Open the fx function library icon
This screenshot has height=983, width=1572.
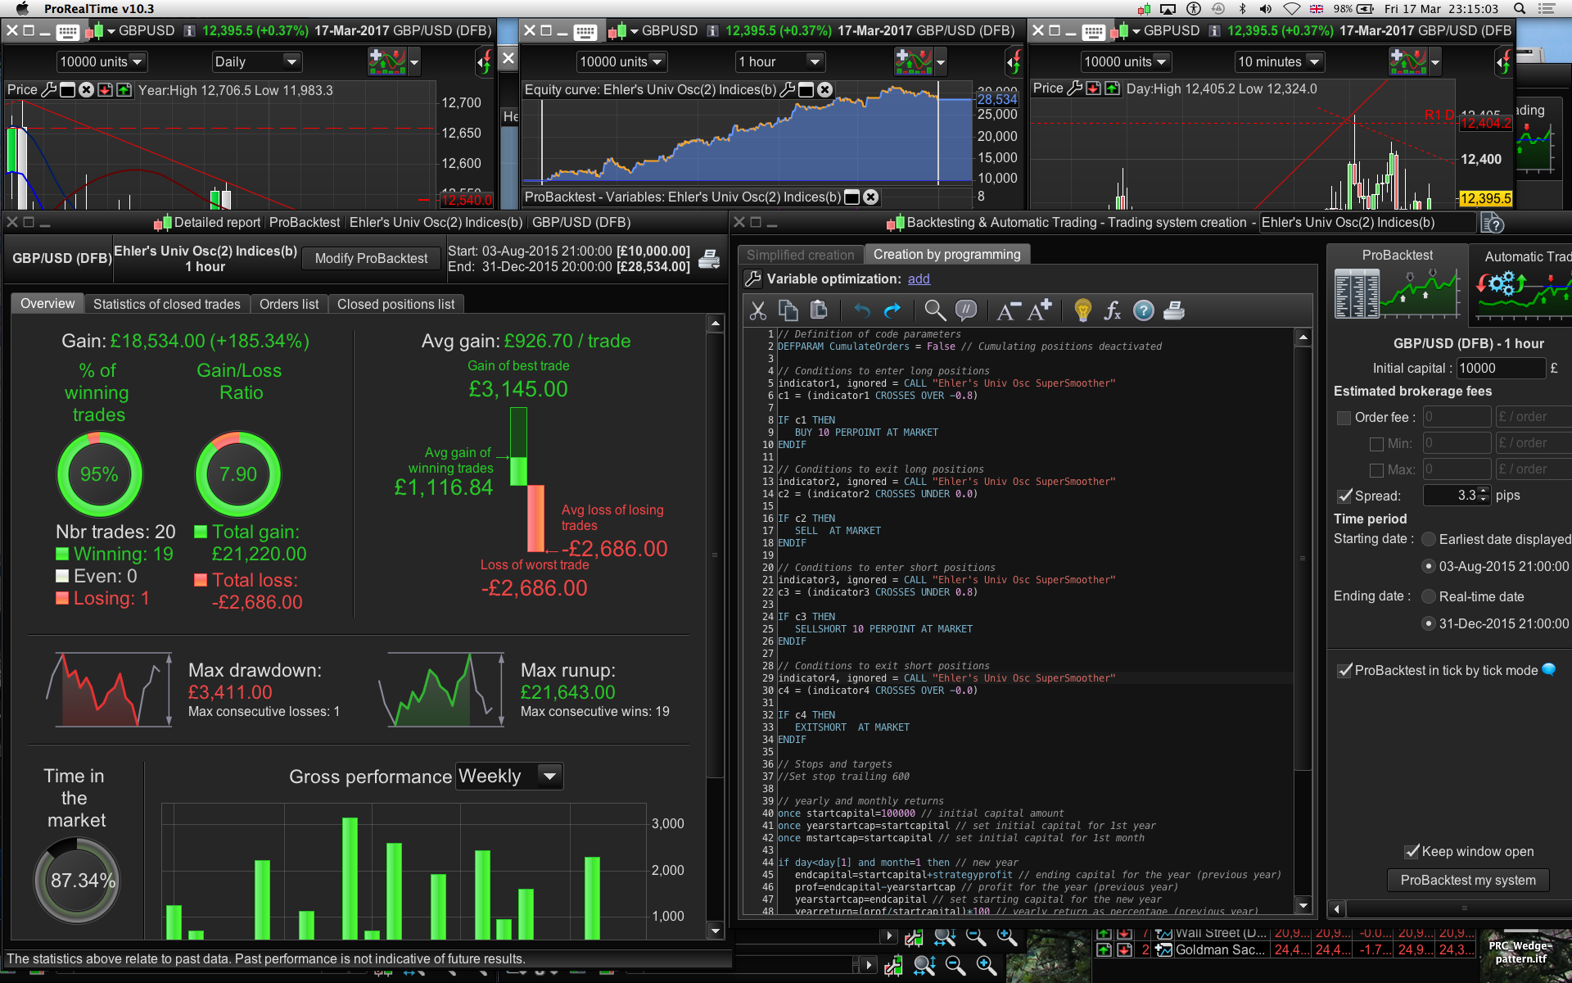[x=1113, y=310]
